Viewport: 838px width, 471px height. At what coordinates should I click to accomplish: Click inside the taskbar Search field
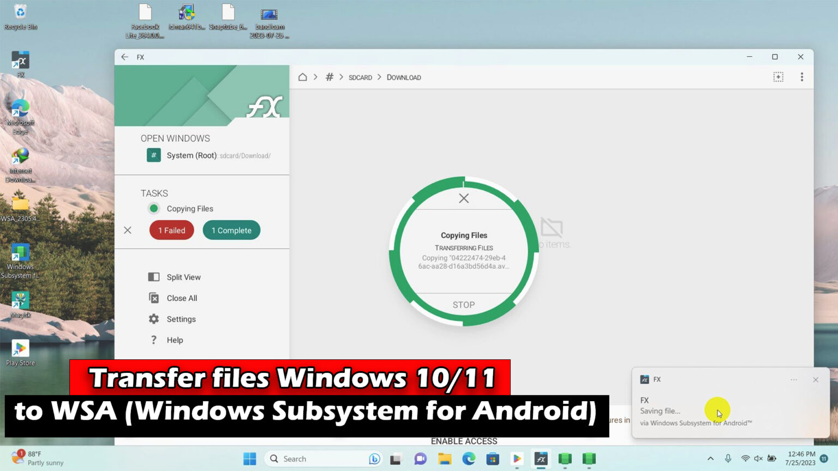(316, 458)
